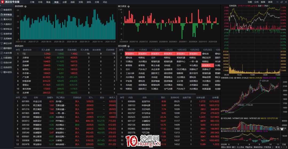Open 涨停跌停 sidebar item
This screenshot has height=149, width=288.
point(6,34)
